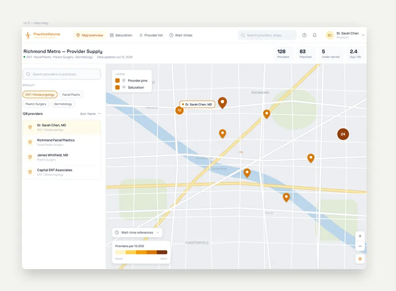The width and height of the screenshot is (396, 291).
Task: Select Capital ENT Associates list row
Action: click(x=62, y=172)
